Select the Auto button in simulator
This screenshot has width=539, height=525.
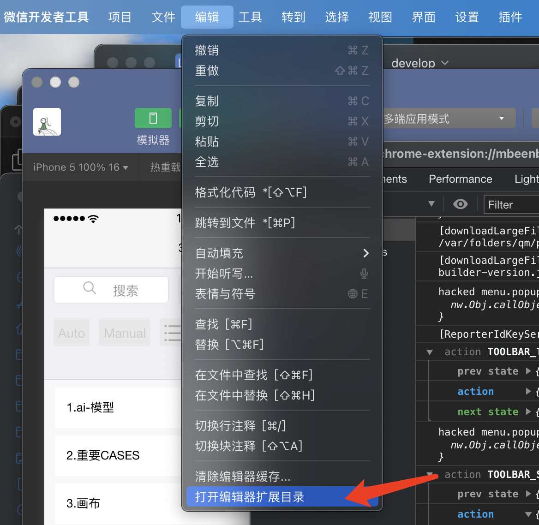click(72, 332)
